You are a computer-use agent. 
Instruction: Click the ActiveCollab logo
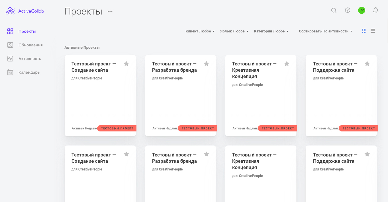pos(25,11)
